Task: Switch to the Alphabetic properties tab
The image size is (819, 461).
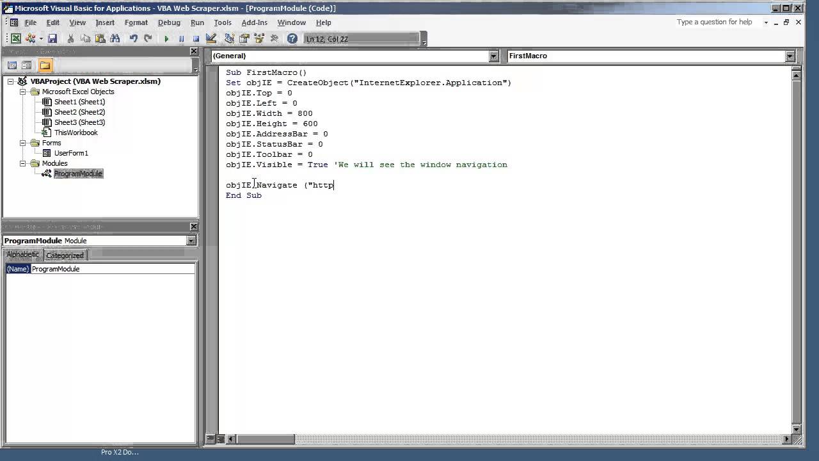Action: click(x=22, y=255)
